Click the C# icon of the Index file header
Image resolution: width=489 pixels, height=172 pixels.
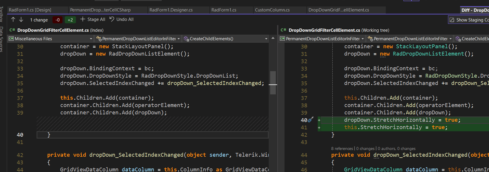coord(12,30)
